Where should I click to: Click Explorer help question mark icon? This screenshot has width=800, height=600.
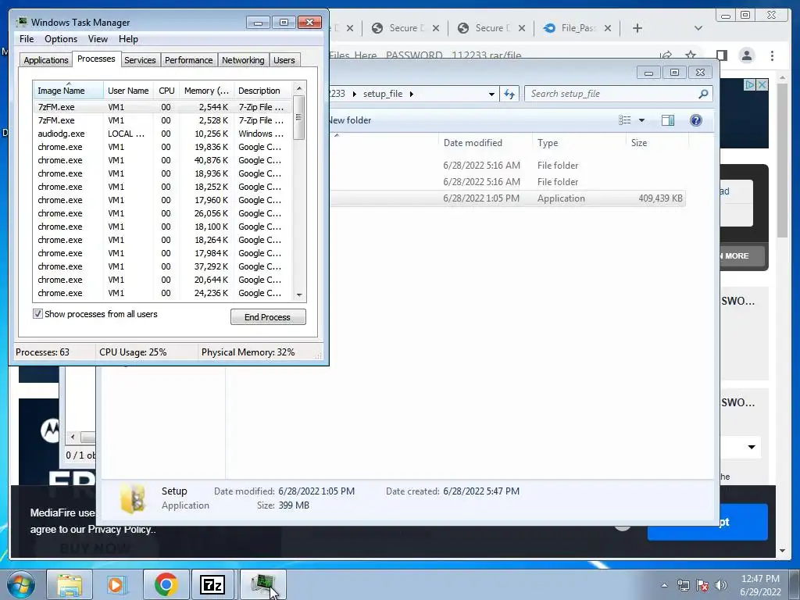point(695,120)
